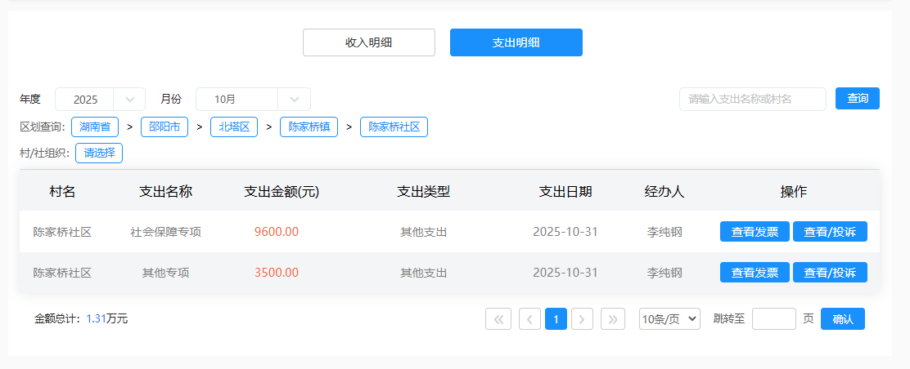Open the 月份 10月 dropdown arrow

point(295,100)
